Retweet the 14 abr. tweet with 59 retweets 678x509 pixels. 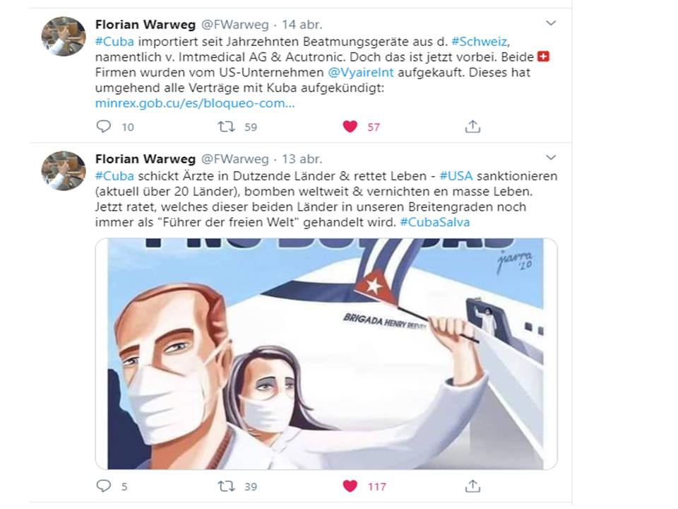tap(226, 127)
